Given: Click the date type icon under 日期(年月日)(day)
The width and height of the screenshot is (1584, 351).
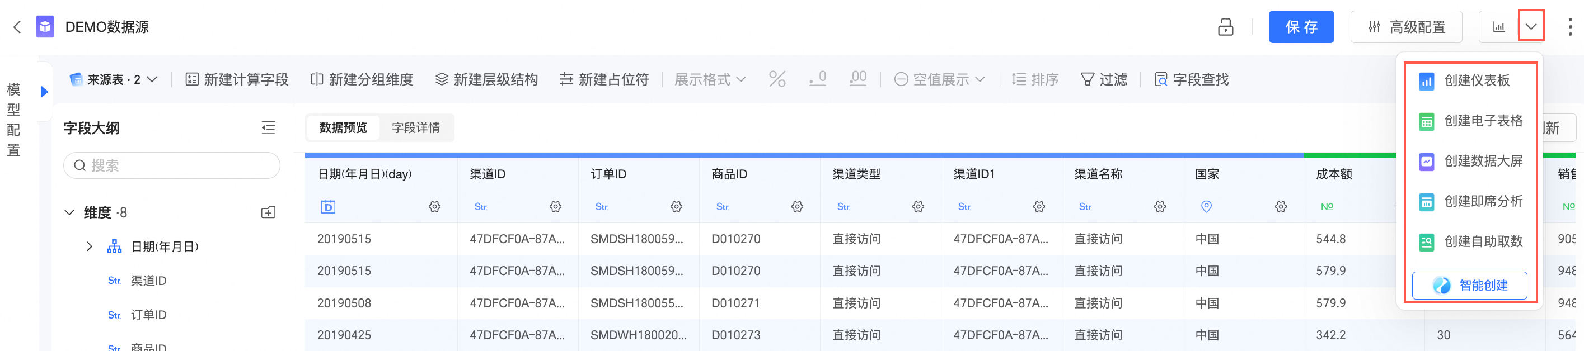Looking at the screenshot, I should pos(329,207).
